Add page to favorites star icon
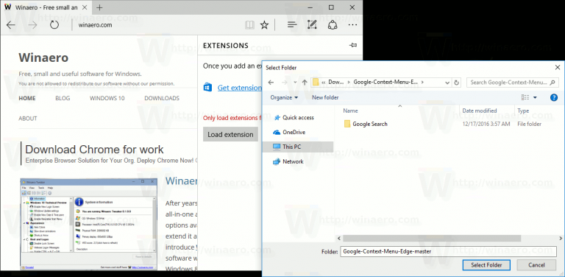The image size is (565, 277). point(265,25)
